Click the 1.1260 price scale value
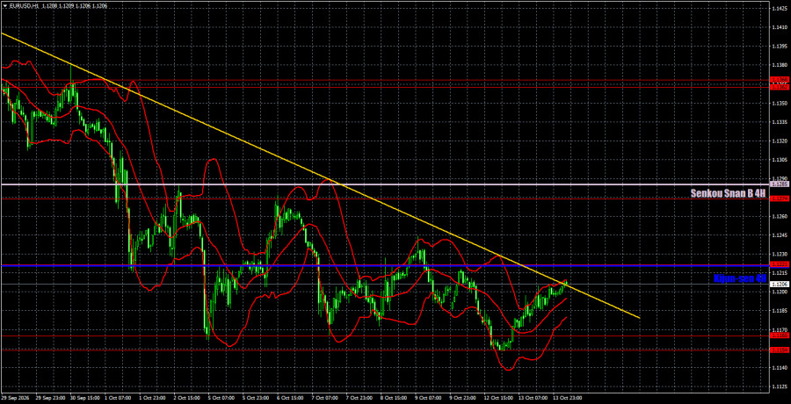This screenshot has width=791, height=404. pyautogui.click(x=779, y=216)
